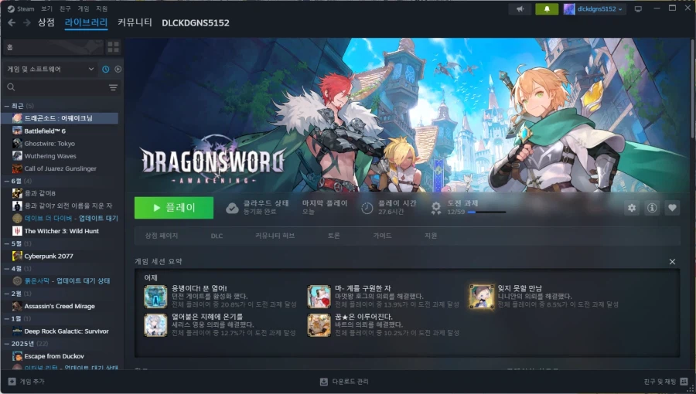
Task: Toggle the ready-to-play filter icon
Action: [118, 69]
